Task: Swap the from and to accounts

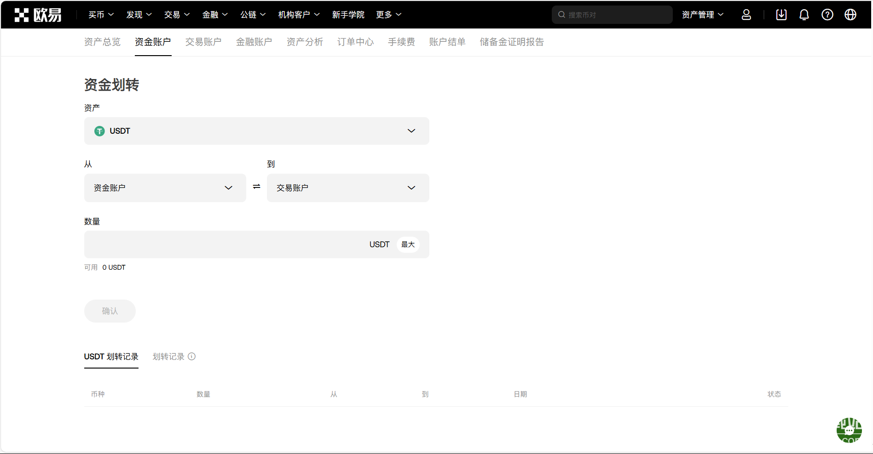Action: coord(256,187)
